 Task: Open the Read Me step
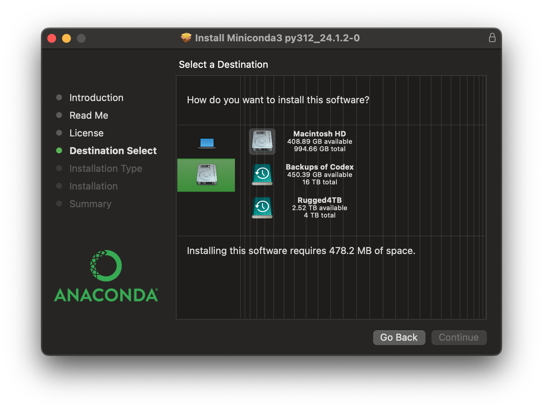89,115
